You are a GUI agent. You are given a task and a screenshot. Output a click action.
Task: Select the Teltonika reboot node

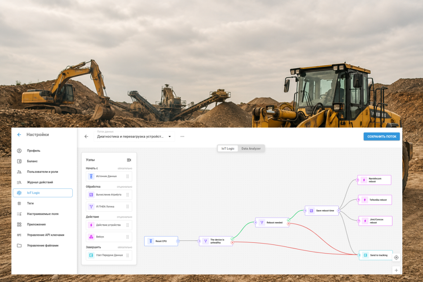tap(375, 200)
